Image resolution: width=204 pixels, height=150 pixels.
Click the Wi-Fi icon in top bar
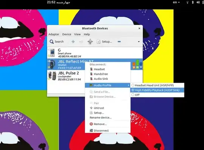point(187,2)
